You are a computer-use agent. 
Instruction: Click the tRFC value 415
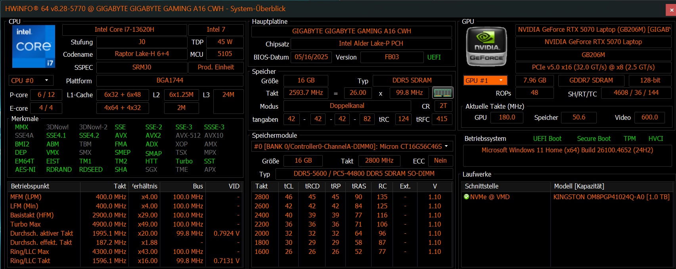click(x=442, y=119)
